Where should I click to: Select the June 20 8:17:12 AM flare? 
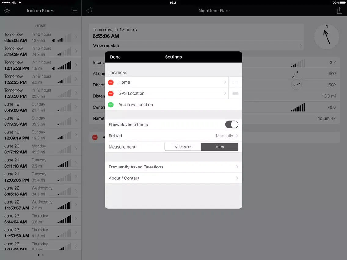point(41,149)
